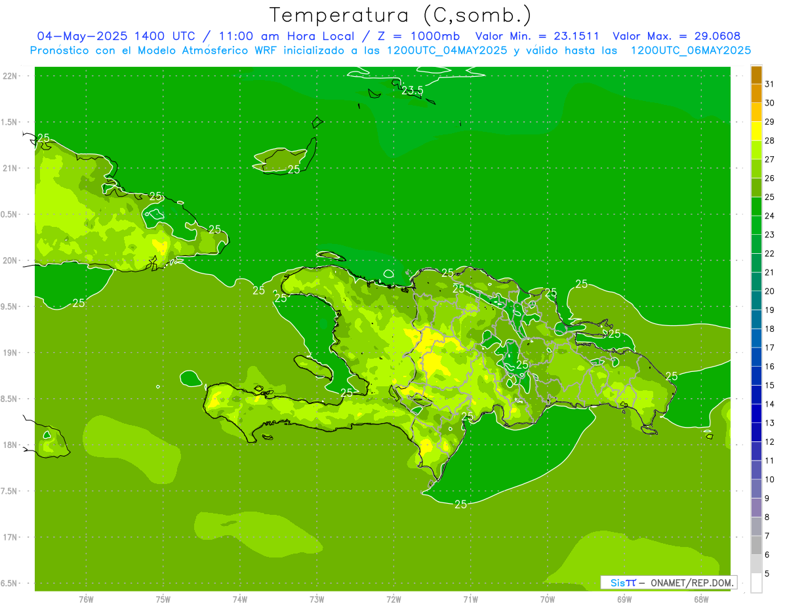Viewport: 787px width, 608px height.
Task: Click legend value 21
Action: click(770, 272)
